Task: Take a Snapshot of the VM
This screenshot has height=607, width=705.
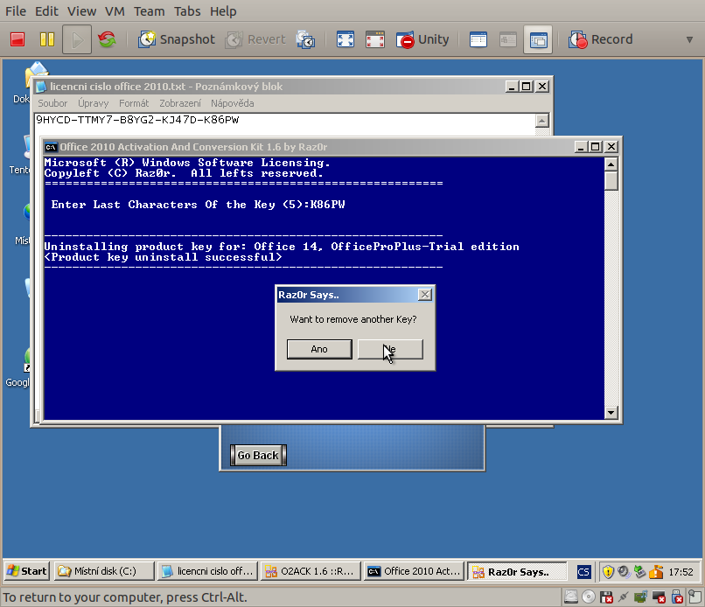Action: coord(177,39)
